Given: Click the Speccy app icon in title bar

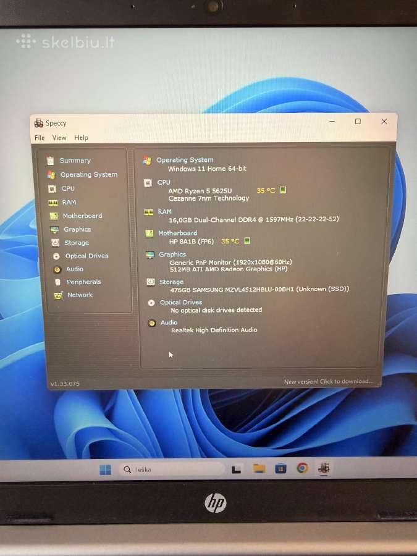Looking at the screenshot, I should pyautogui.click(x=39, y=123).
